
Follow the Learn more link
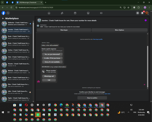(107, 94)
